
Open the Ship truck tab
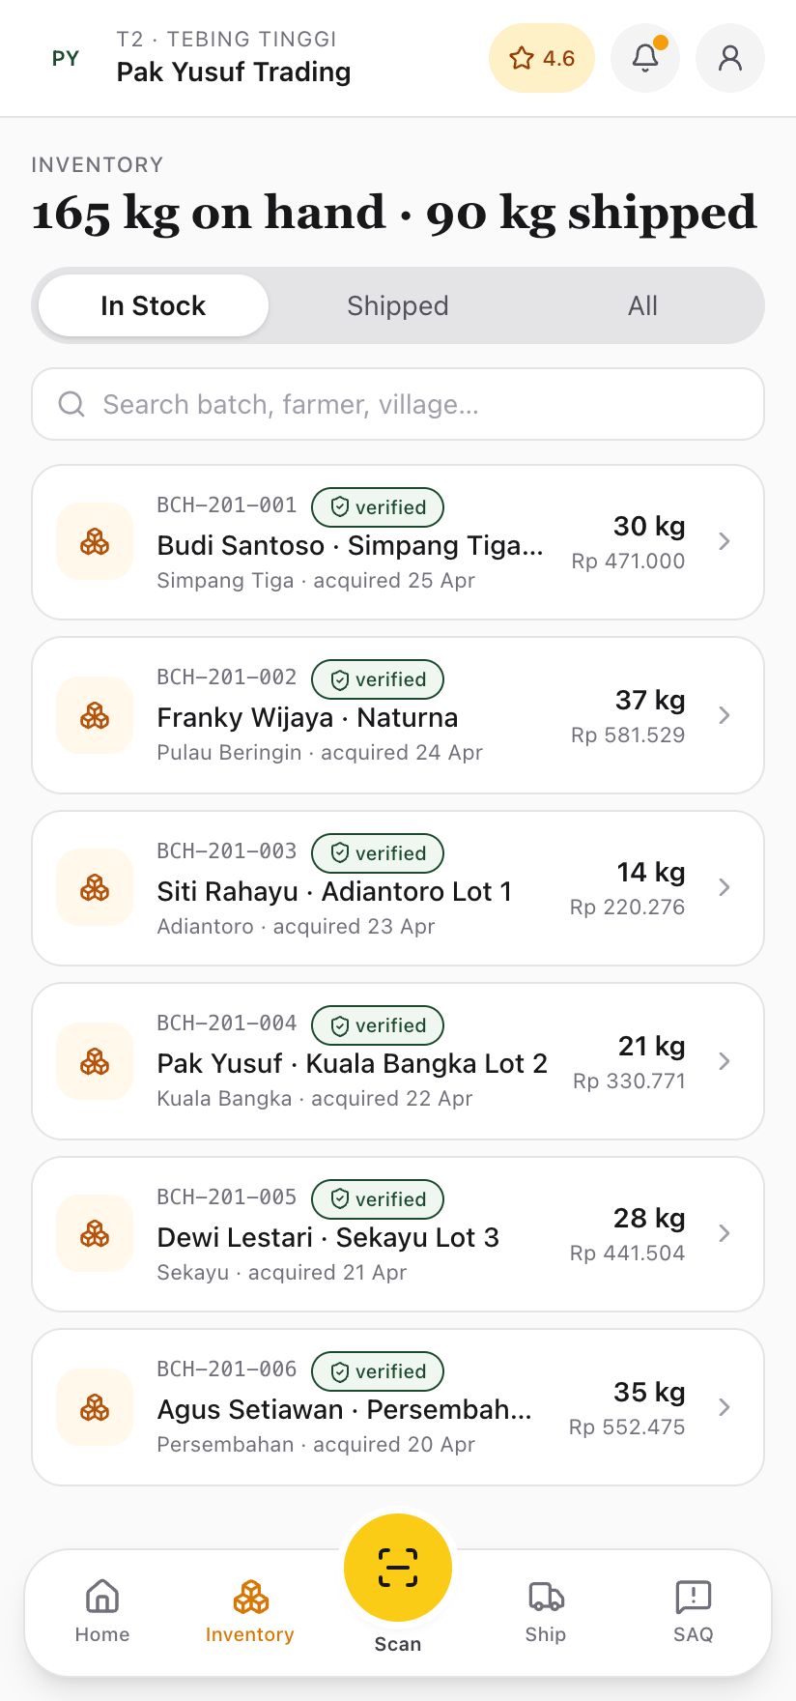pyautogui.click(x=546, y=1610)
